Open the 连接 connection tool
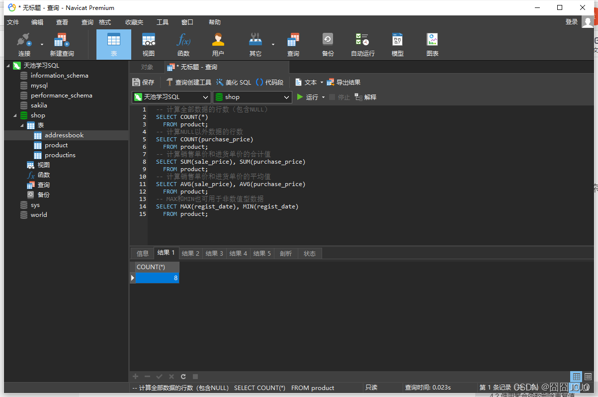The image size is (598, 397). 24,44
